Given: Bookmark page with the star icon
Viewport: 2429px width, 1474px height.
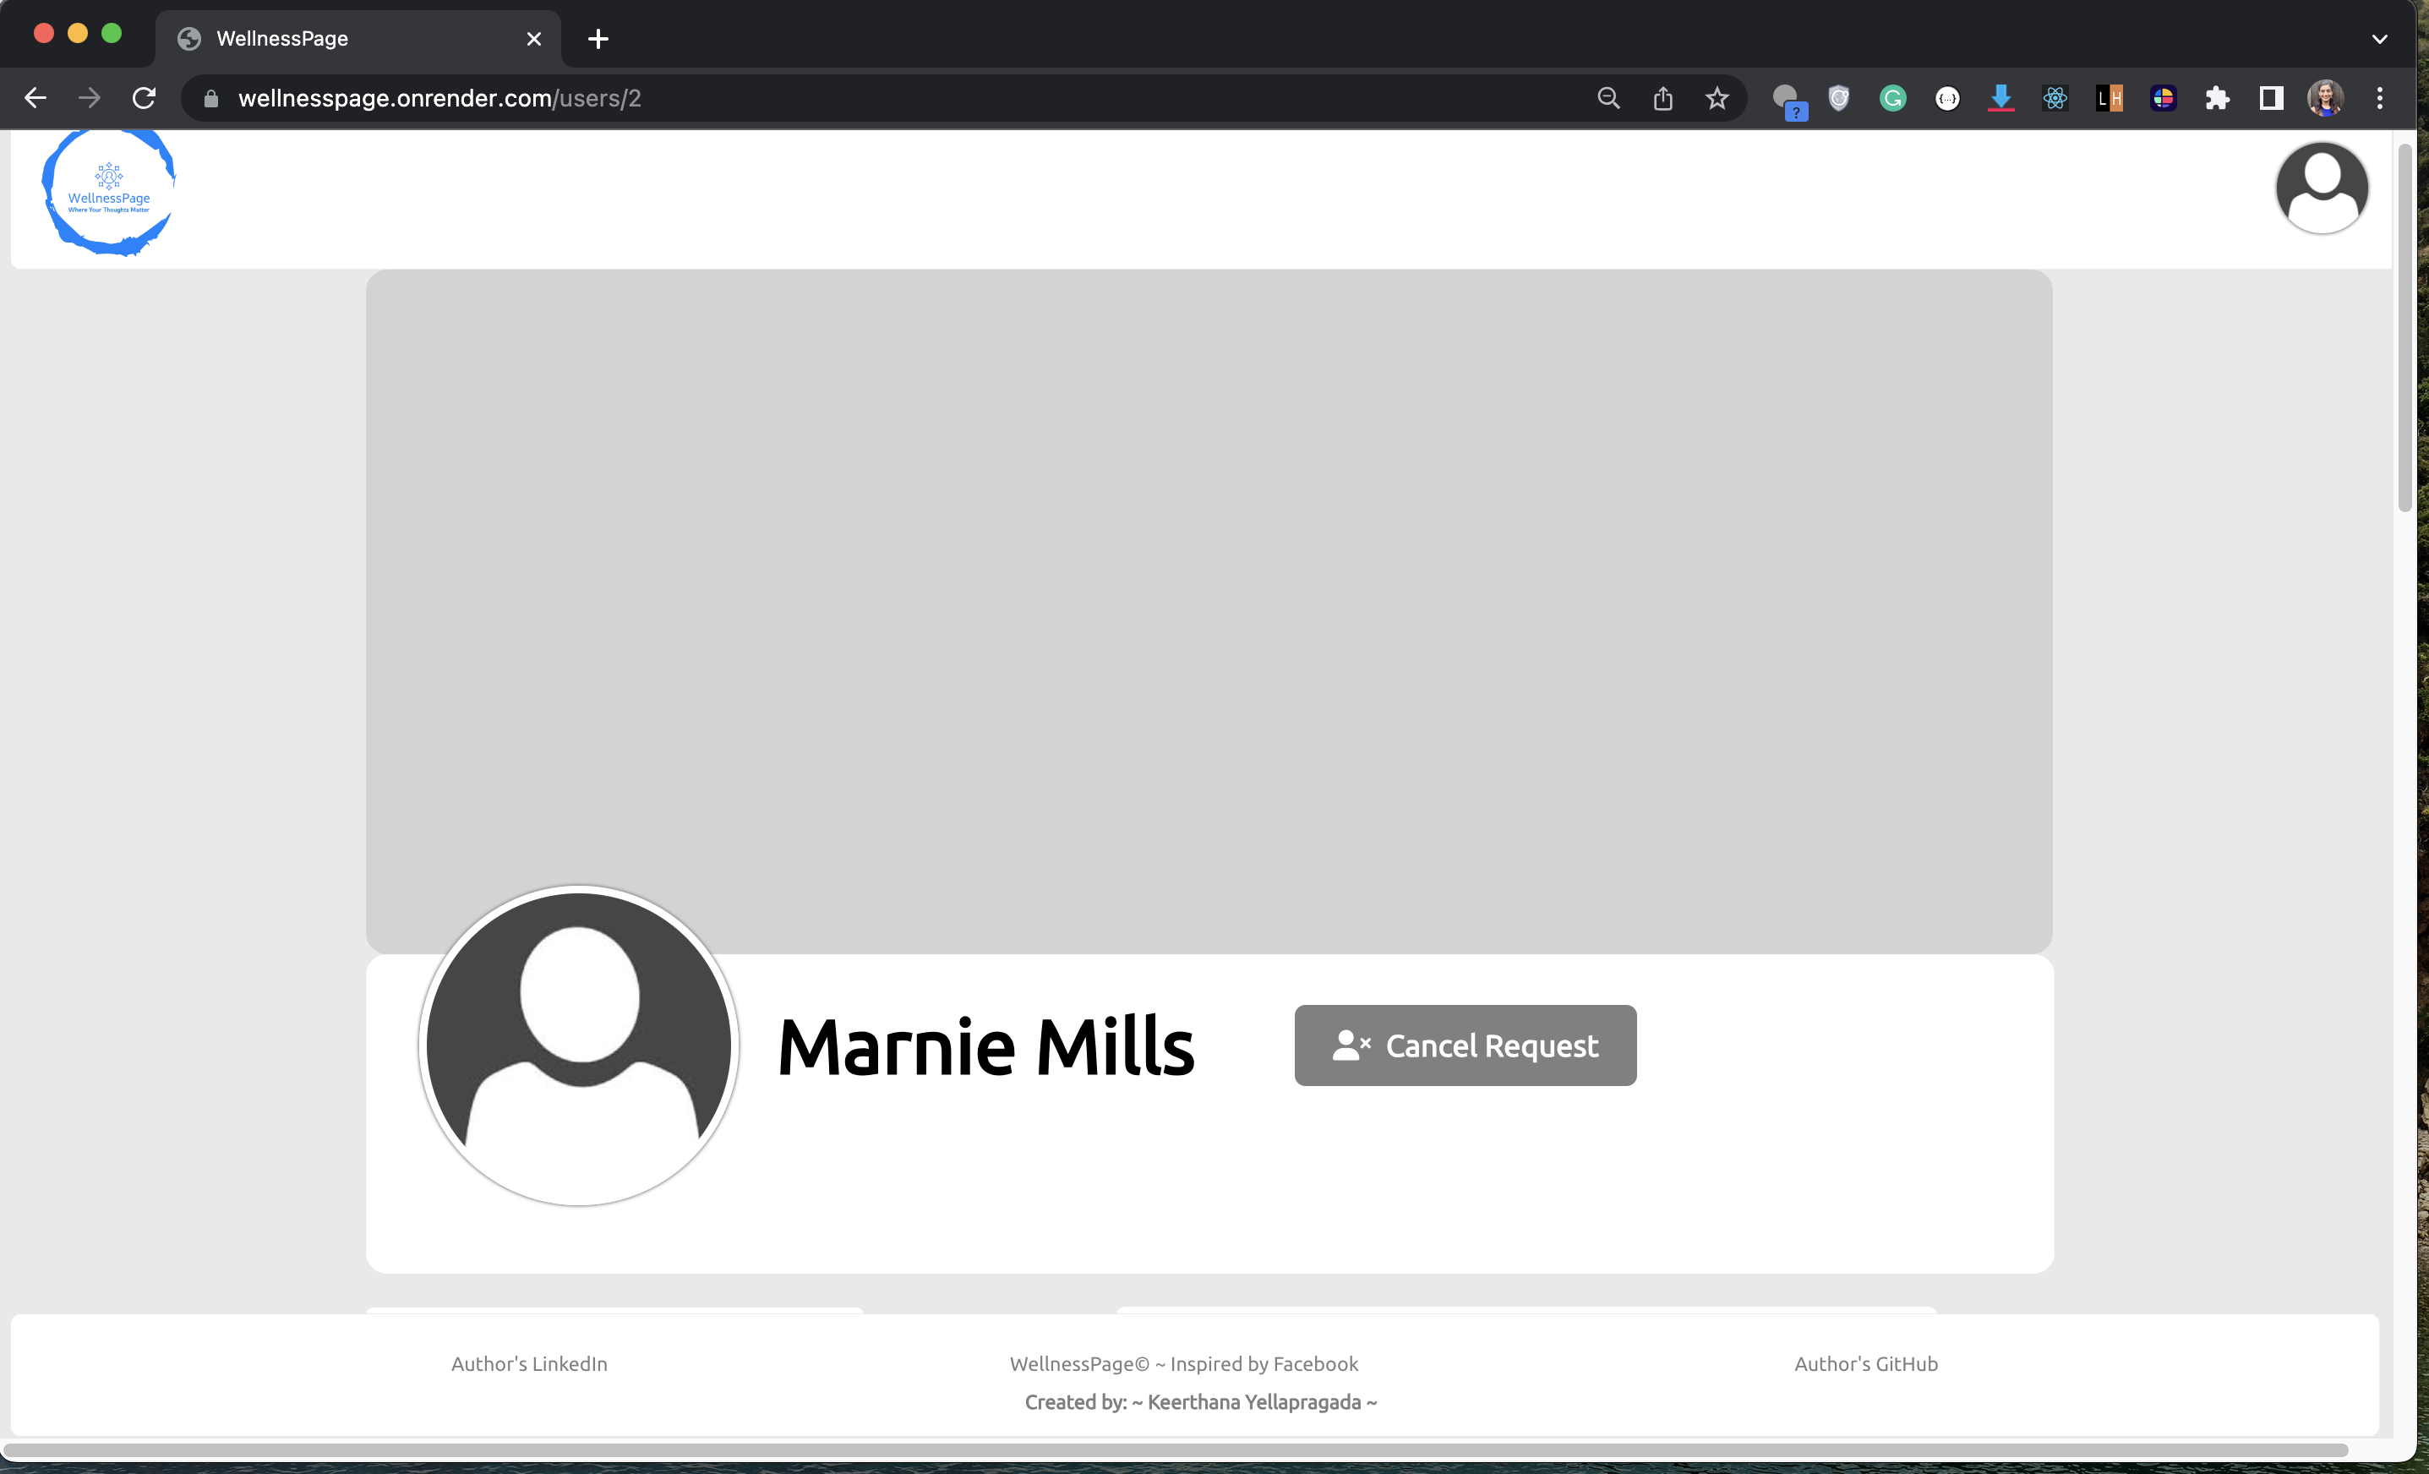Looking at the screenshot, I should tap(1717, 99).
